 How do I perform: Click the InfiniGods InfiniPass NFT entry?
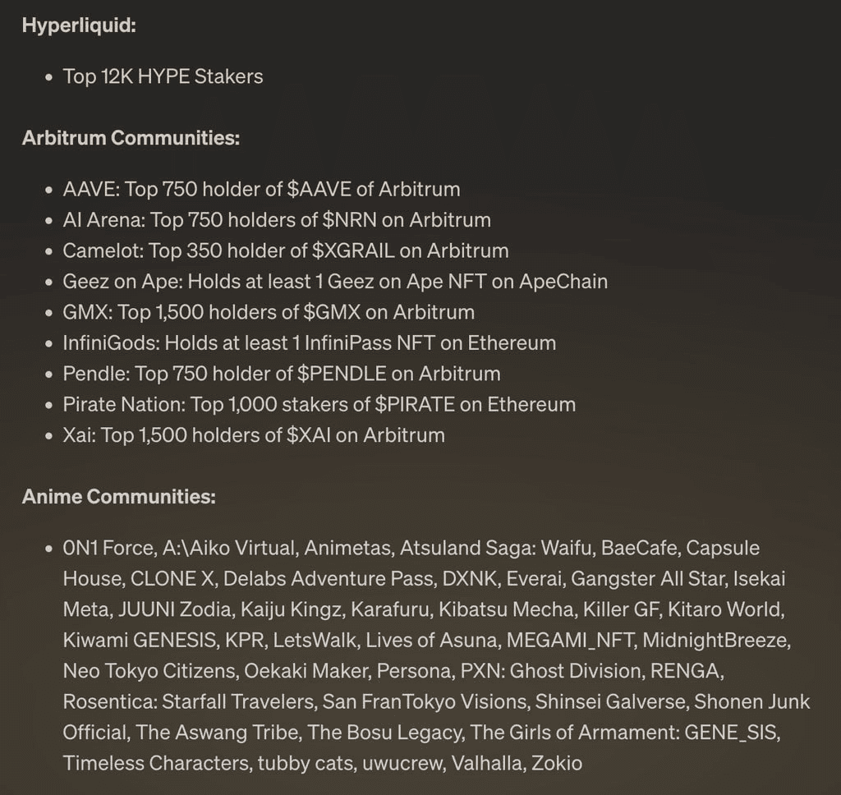click(310, 342)
